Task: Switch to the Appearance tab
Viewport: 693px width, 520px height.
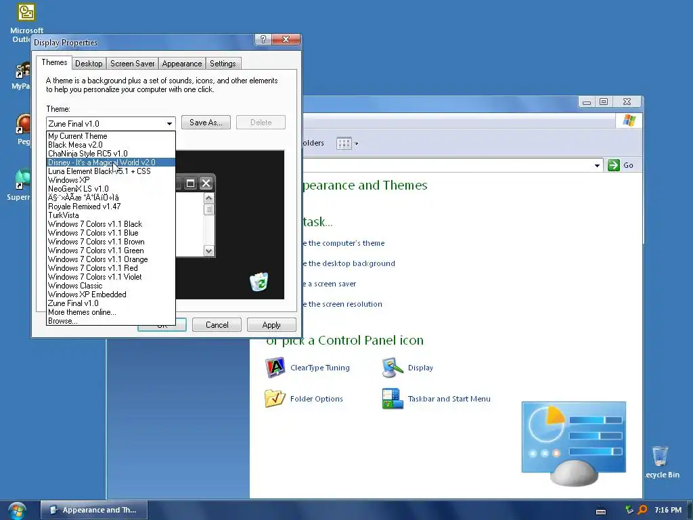Action: (181, 64)
